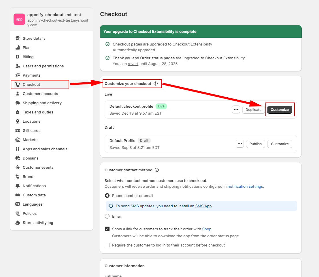
Task: Uncheck the Shop order tracking link checkbox
Action: point(107,229)
